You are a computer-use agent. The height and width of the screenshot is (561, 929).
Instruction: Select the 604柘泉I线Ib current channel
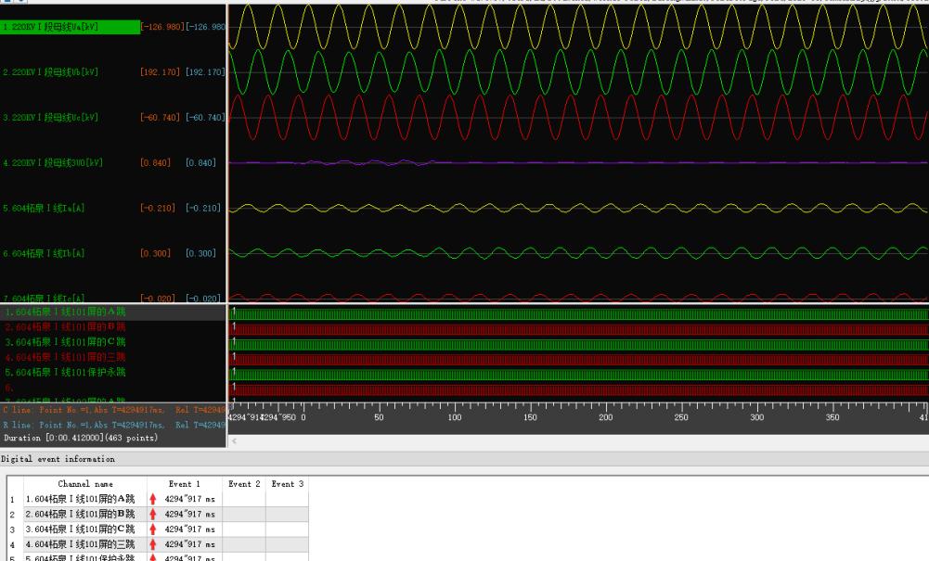[44, 252]
